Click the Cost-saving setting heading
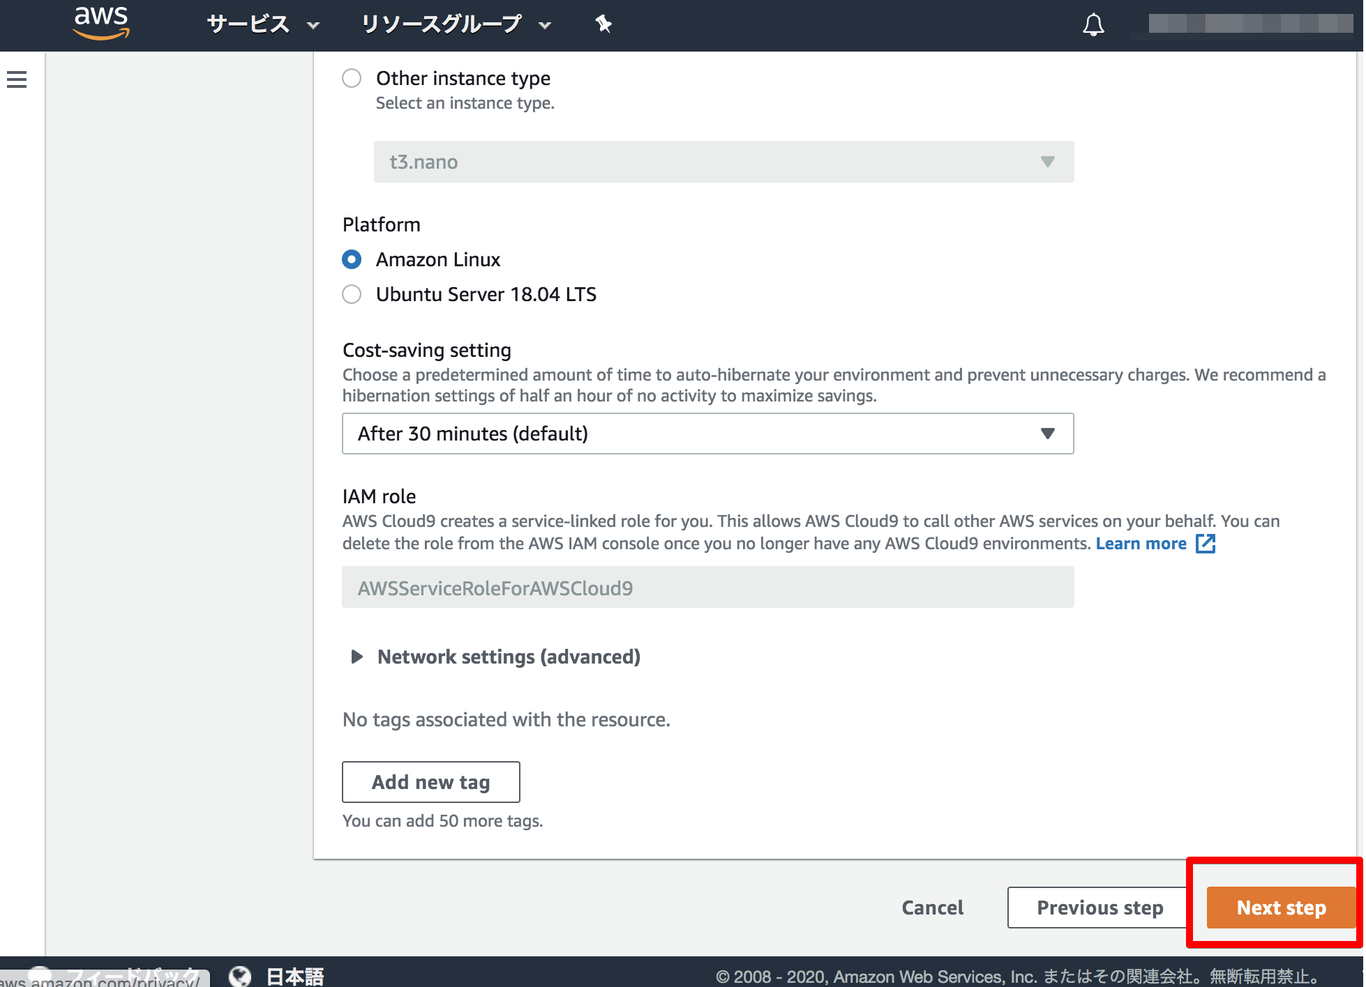 427,350
